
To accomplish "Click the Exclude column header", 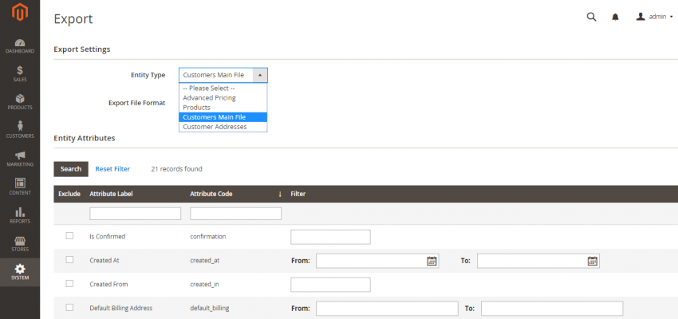I will pos(69,194).
